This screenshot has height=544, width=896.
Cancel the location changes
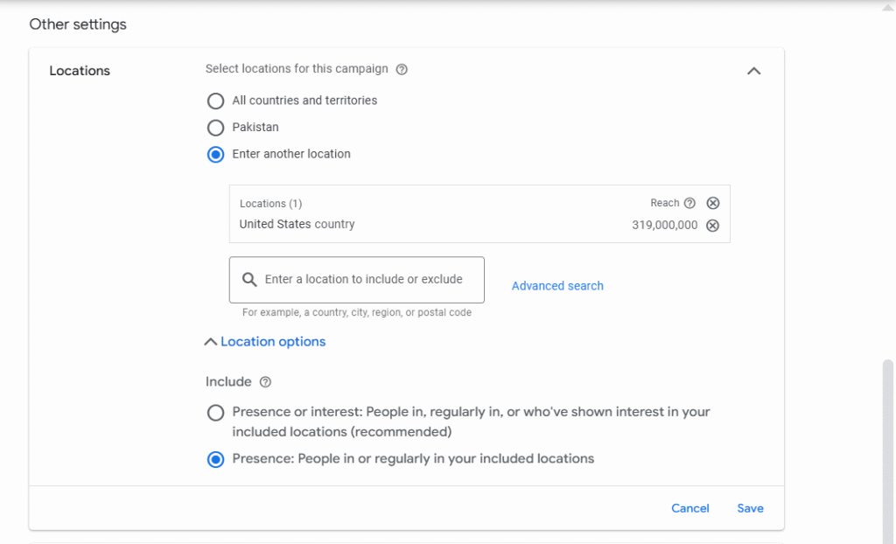[x=689, y=508]
